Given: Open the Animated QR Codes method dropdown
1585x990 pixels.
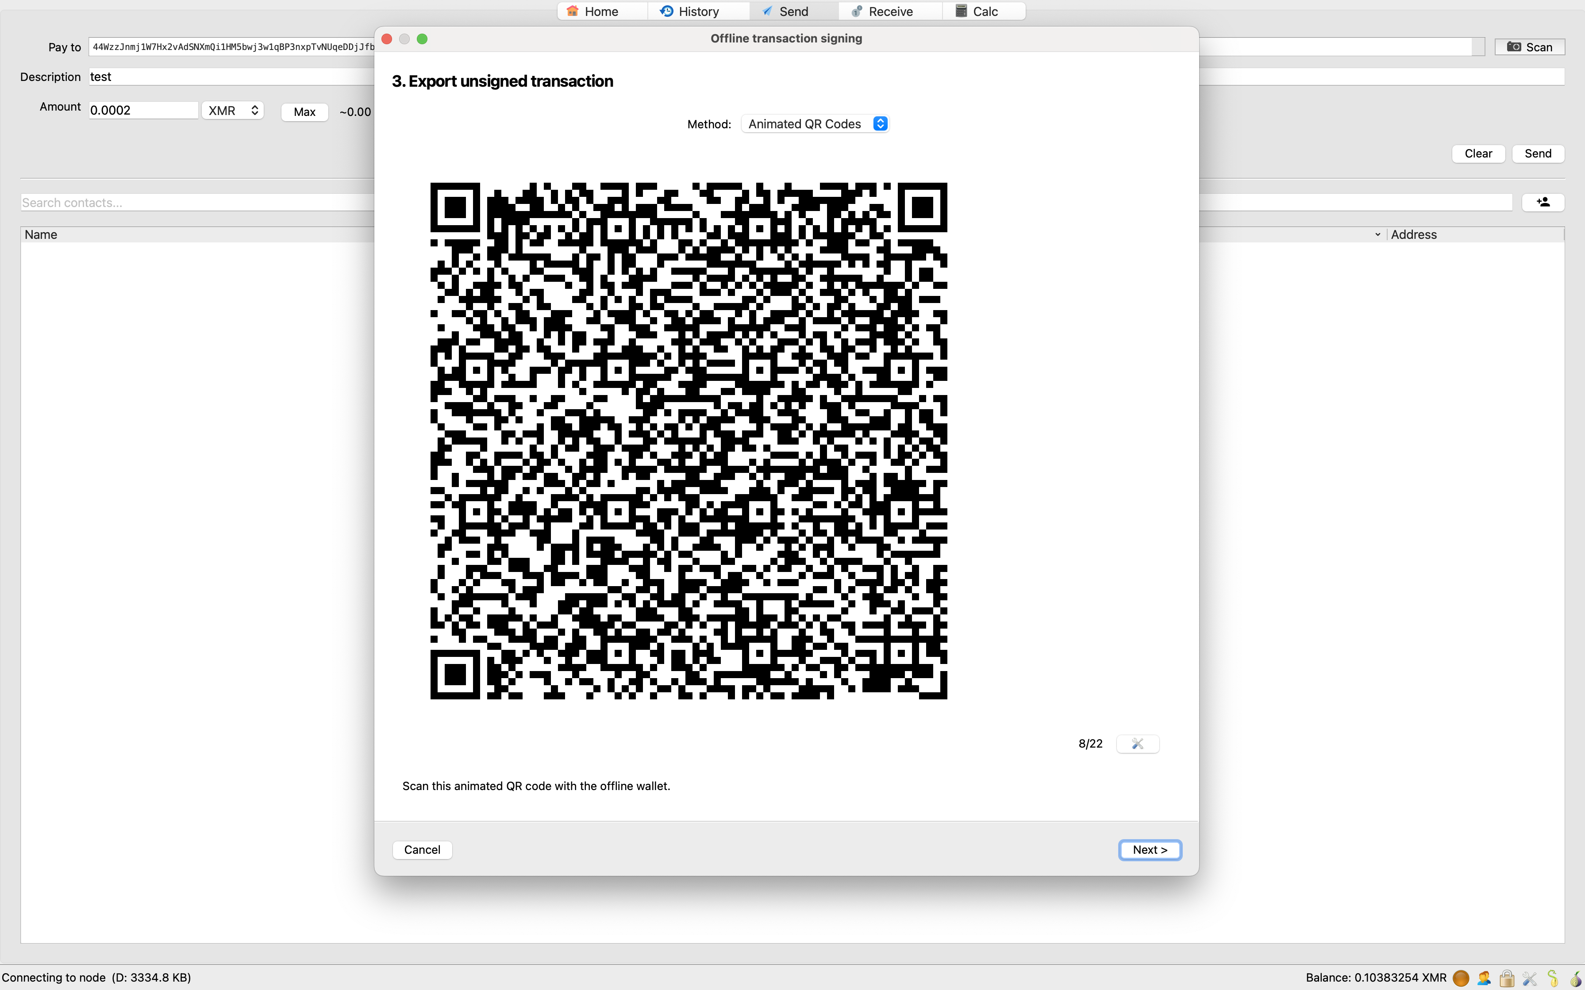Looking at the screenshot, I should pyautogui.click(x=816, y=124).
